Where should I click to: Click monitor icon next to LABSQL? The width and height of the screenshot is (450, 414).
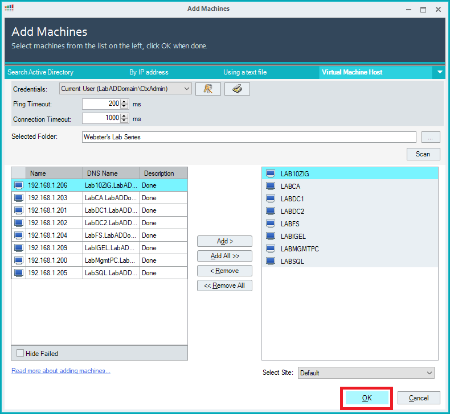pos(271,262)
